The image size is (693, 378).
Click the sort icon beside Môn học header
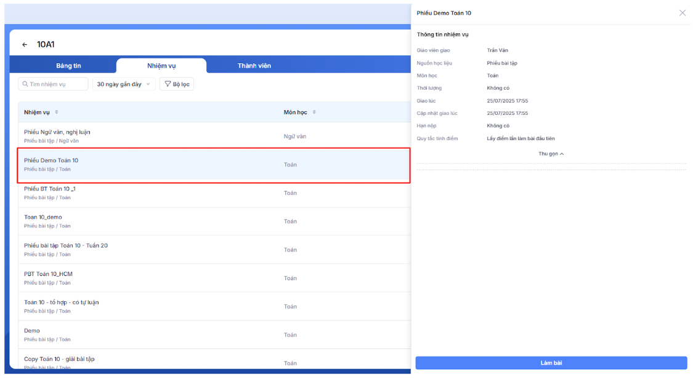pos(314,112)
